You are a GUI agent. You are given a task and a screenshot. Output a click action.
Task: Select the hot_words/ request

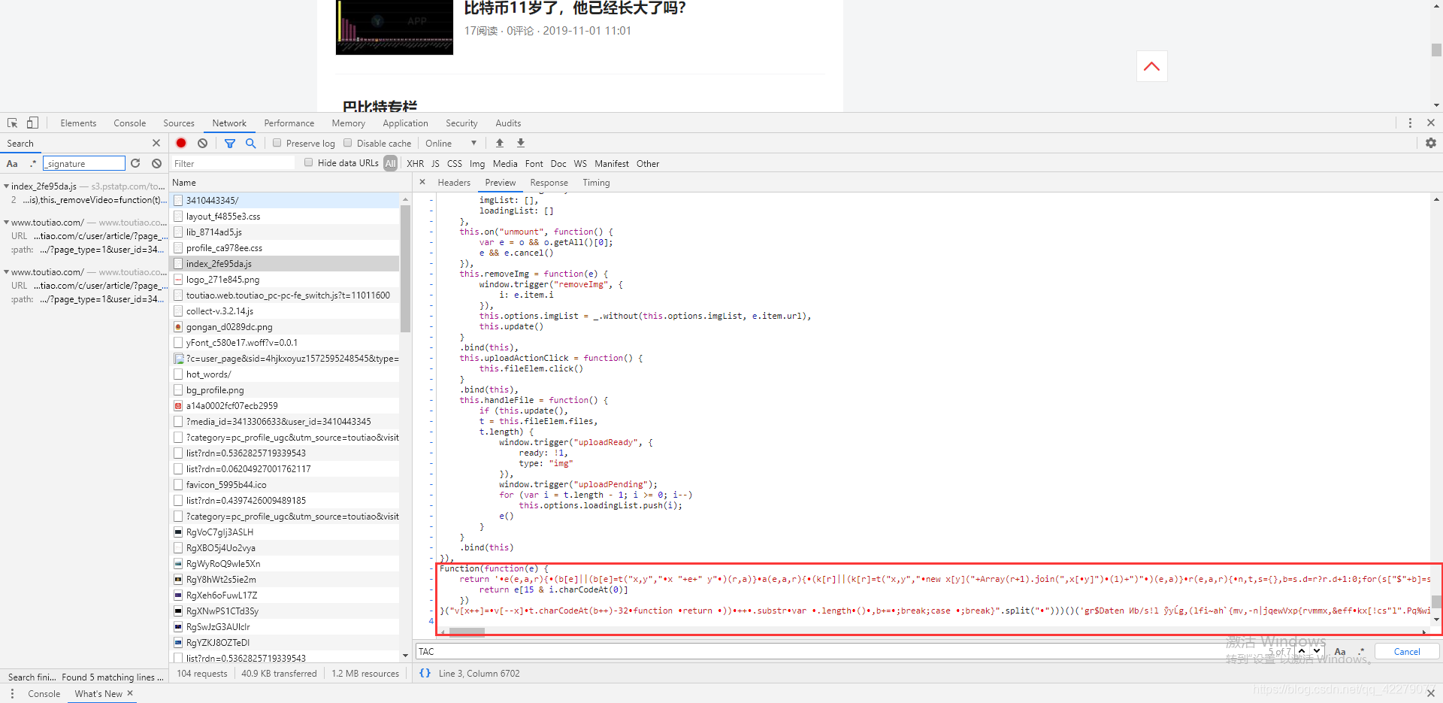pos(286,374)
